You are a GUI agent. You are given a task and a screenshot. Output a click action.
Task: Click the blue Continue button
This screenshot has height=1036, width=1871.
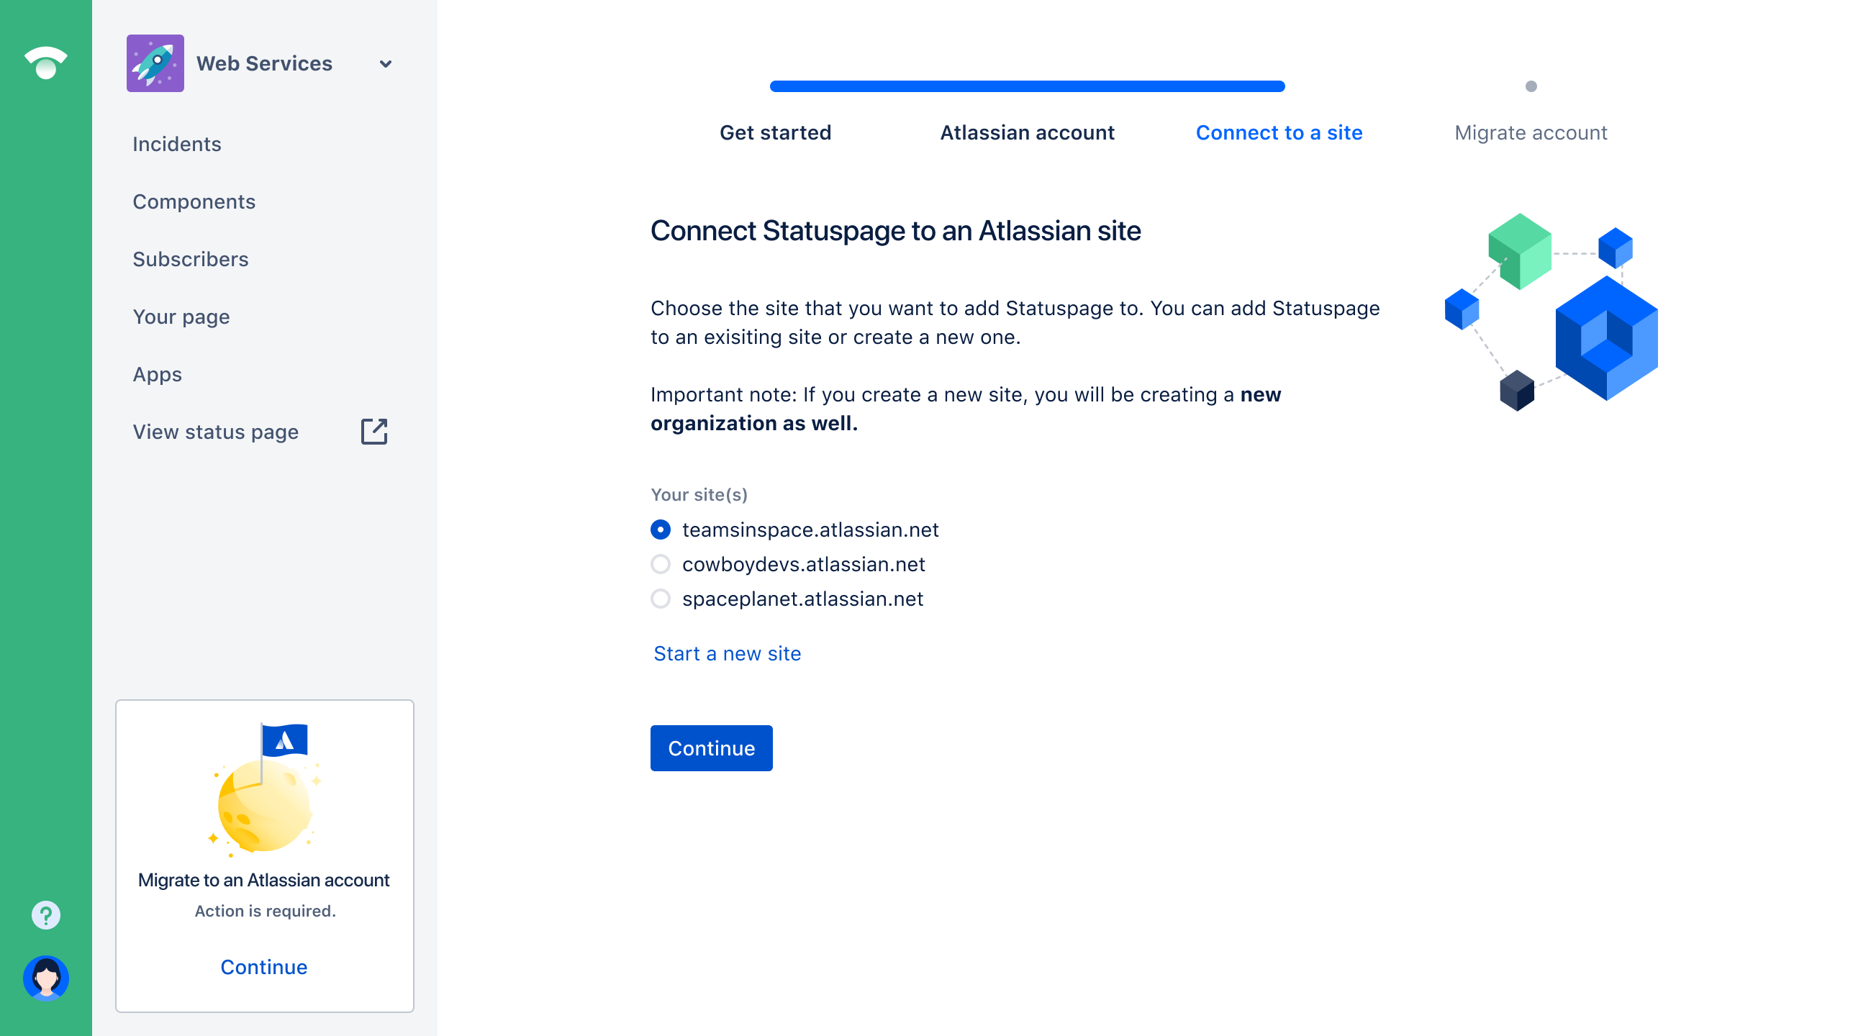711,748
